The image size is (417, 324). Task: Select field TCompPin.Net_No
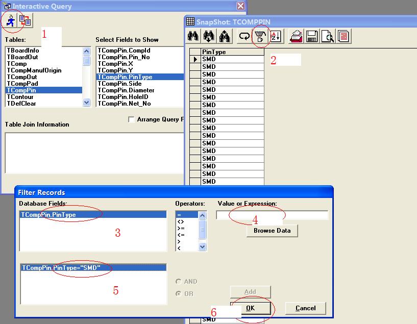(x=140, y=104)
